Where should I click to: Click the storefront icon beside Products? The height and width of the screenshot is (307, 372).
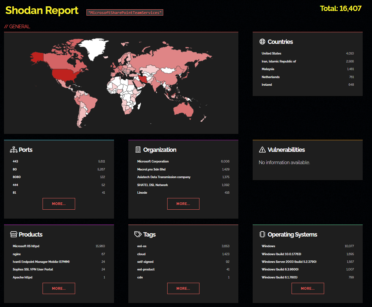pos(14,234)
